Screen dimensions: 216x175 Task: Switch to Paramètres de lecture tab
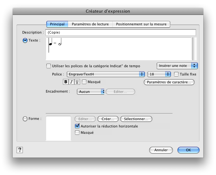point(90,24)
